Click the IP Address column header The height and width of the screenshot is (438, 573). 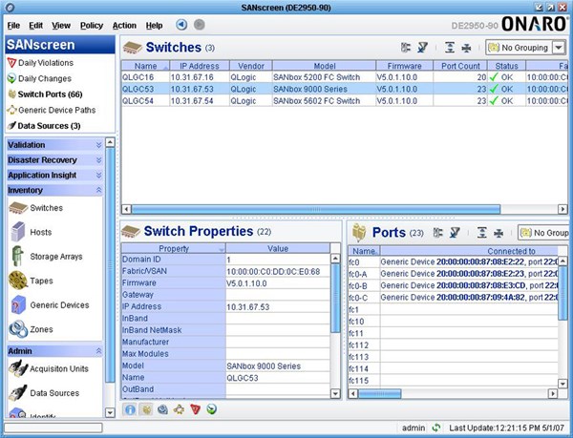[200, 66]
